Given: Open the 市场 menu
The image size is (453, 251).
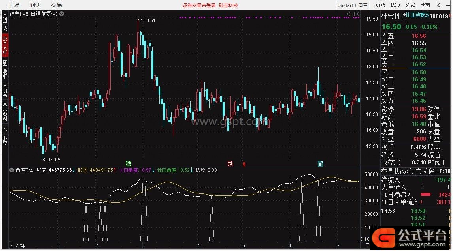Looking at the screenshot, I should coord(13,5).
